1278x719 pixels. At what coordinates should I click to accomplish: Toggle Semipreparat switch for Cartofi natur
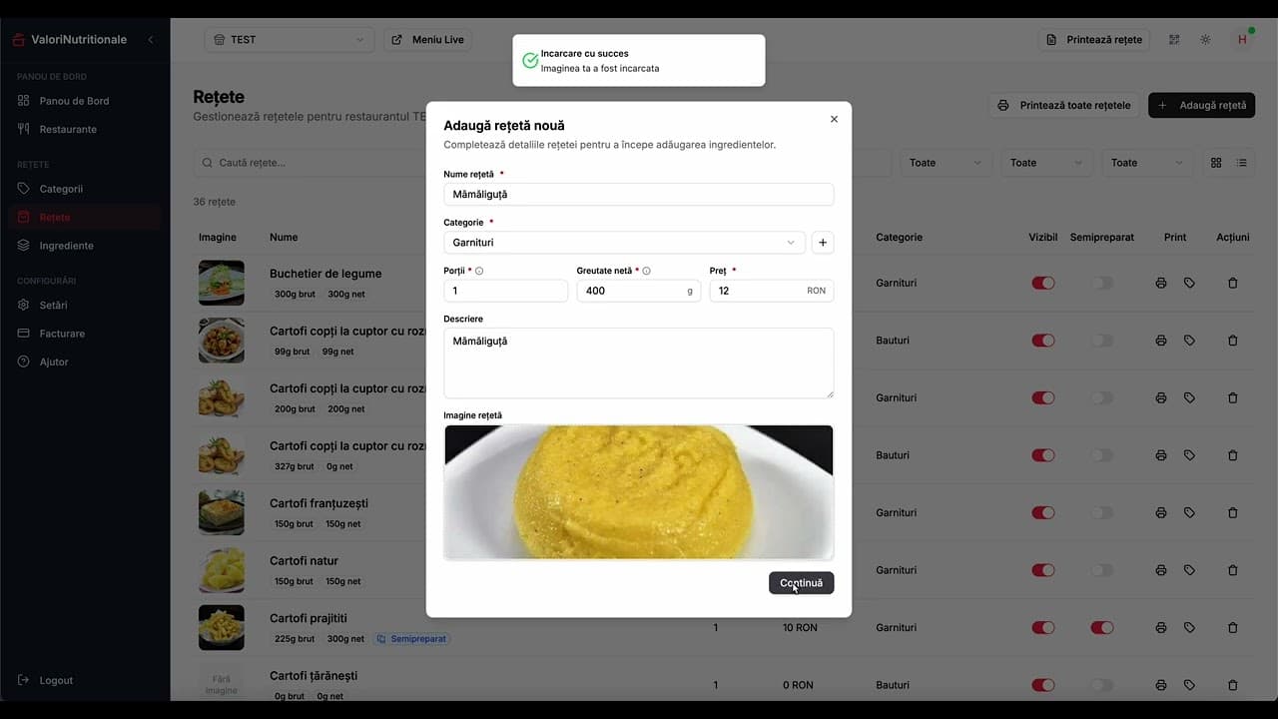1101,570
